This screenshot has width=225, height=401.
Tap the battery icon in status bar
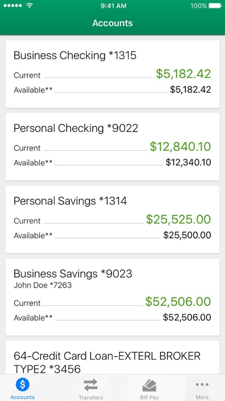click(x=215, y=6)
